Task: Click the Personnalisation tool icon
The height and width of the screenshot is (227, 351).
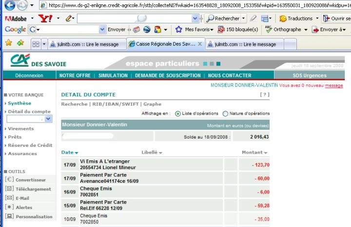Action: pyautogui.click(x=9, y=216)
